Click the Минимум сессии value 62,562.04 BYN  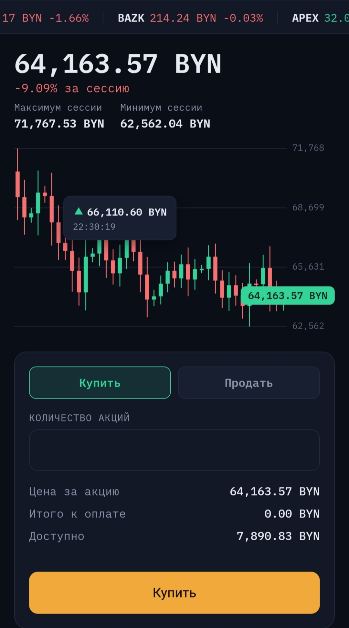coord(165,124)
